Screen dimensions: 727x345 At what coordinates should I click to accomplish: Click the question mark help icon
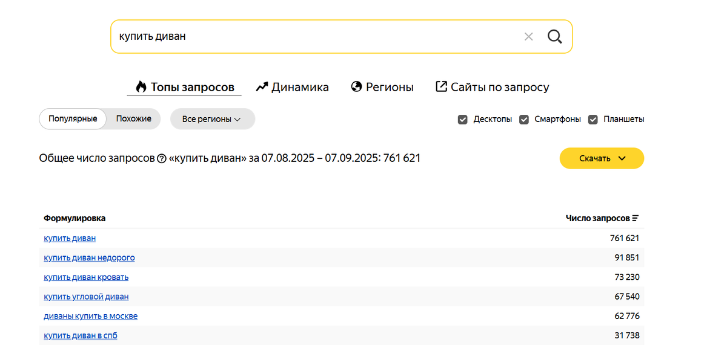(x=162, y=159)
